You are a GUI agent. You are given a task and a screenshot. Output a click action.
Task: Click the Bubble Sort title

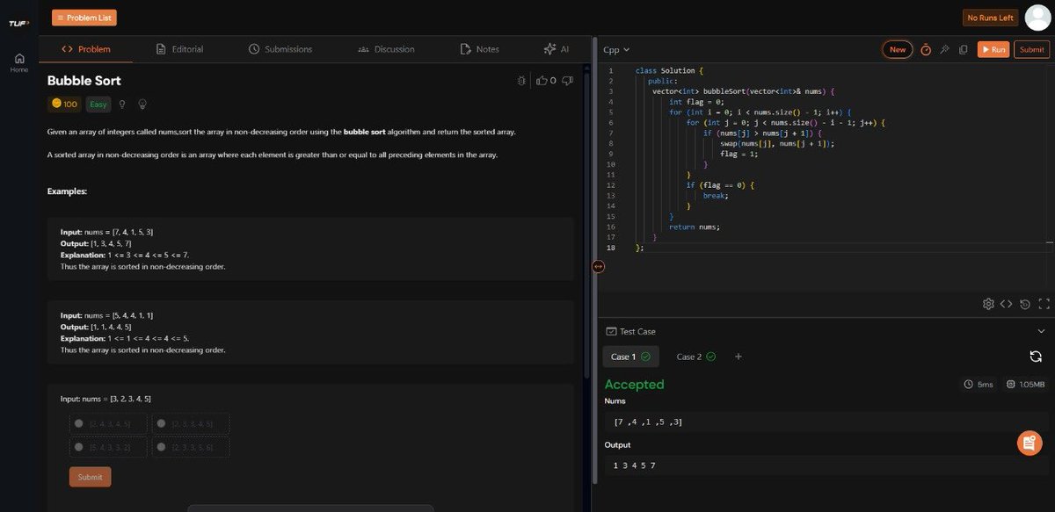coord(84,81)
